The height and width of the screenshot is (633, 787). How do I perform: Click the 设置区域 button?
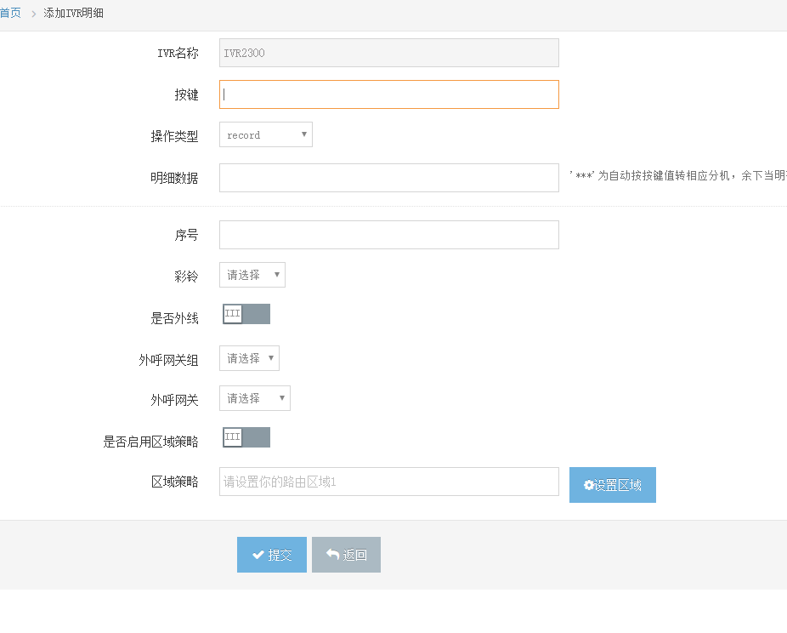(613, 485)
